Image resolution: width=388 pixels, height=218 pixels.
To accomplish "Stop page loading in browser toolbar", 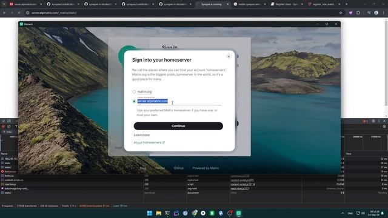I will coord(19,13).
